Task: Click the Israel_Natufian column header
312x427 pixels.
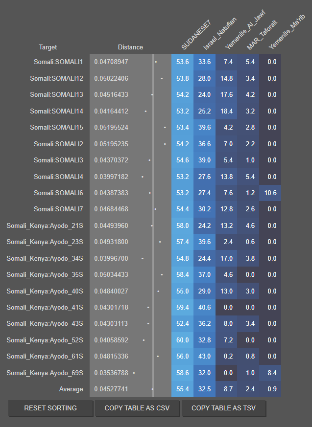Action: point(219,34)
